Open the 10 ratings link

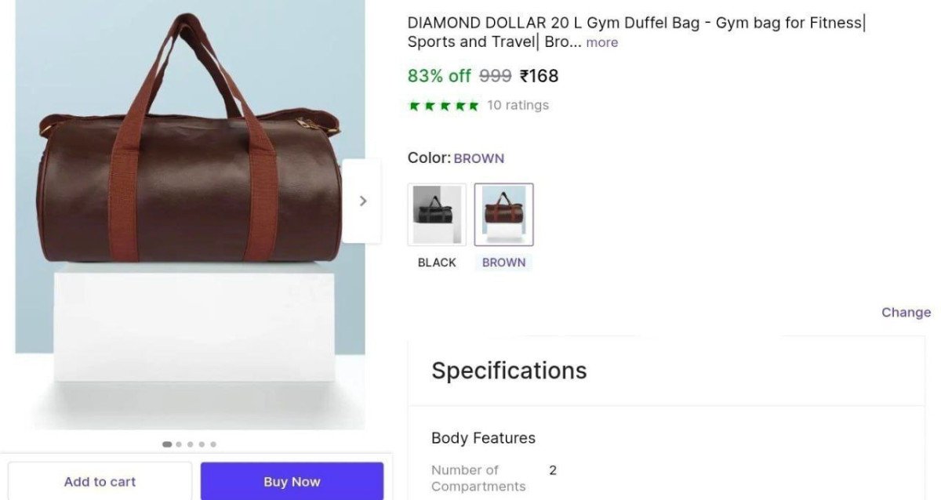pyautogui.click(x=518, y=105)
